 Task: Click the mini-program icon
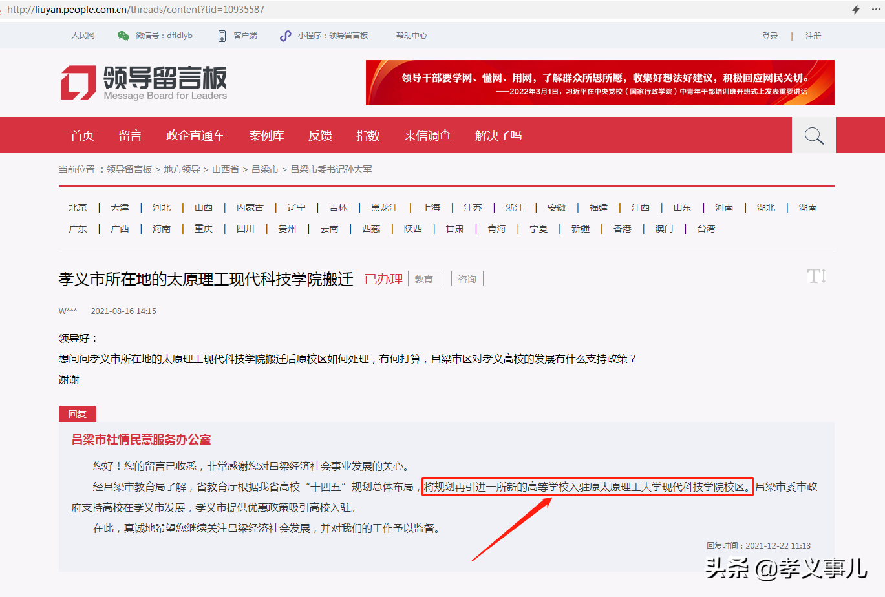pyautogui.click(x=285, y=36)
